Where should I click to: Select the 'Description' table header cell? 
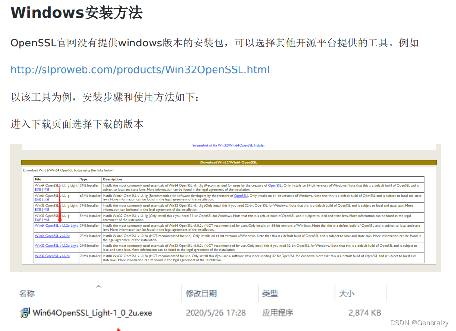click(263, 179)
